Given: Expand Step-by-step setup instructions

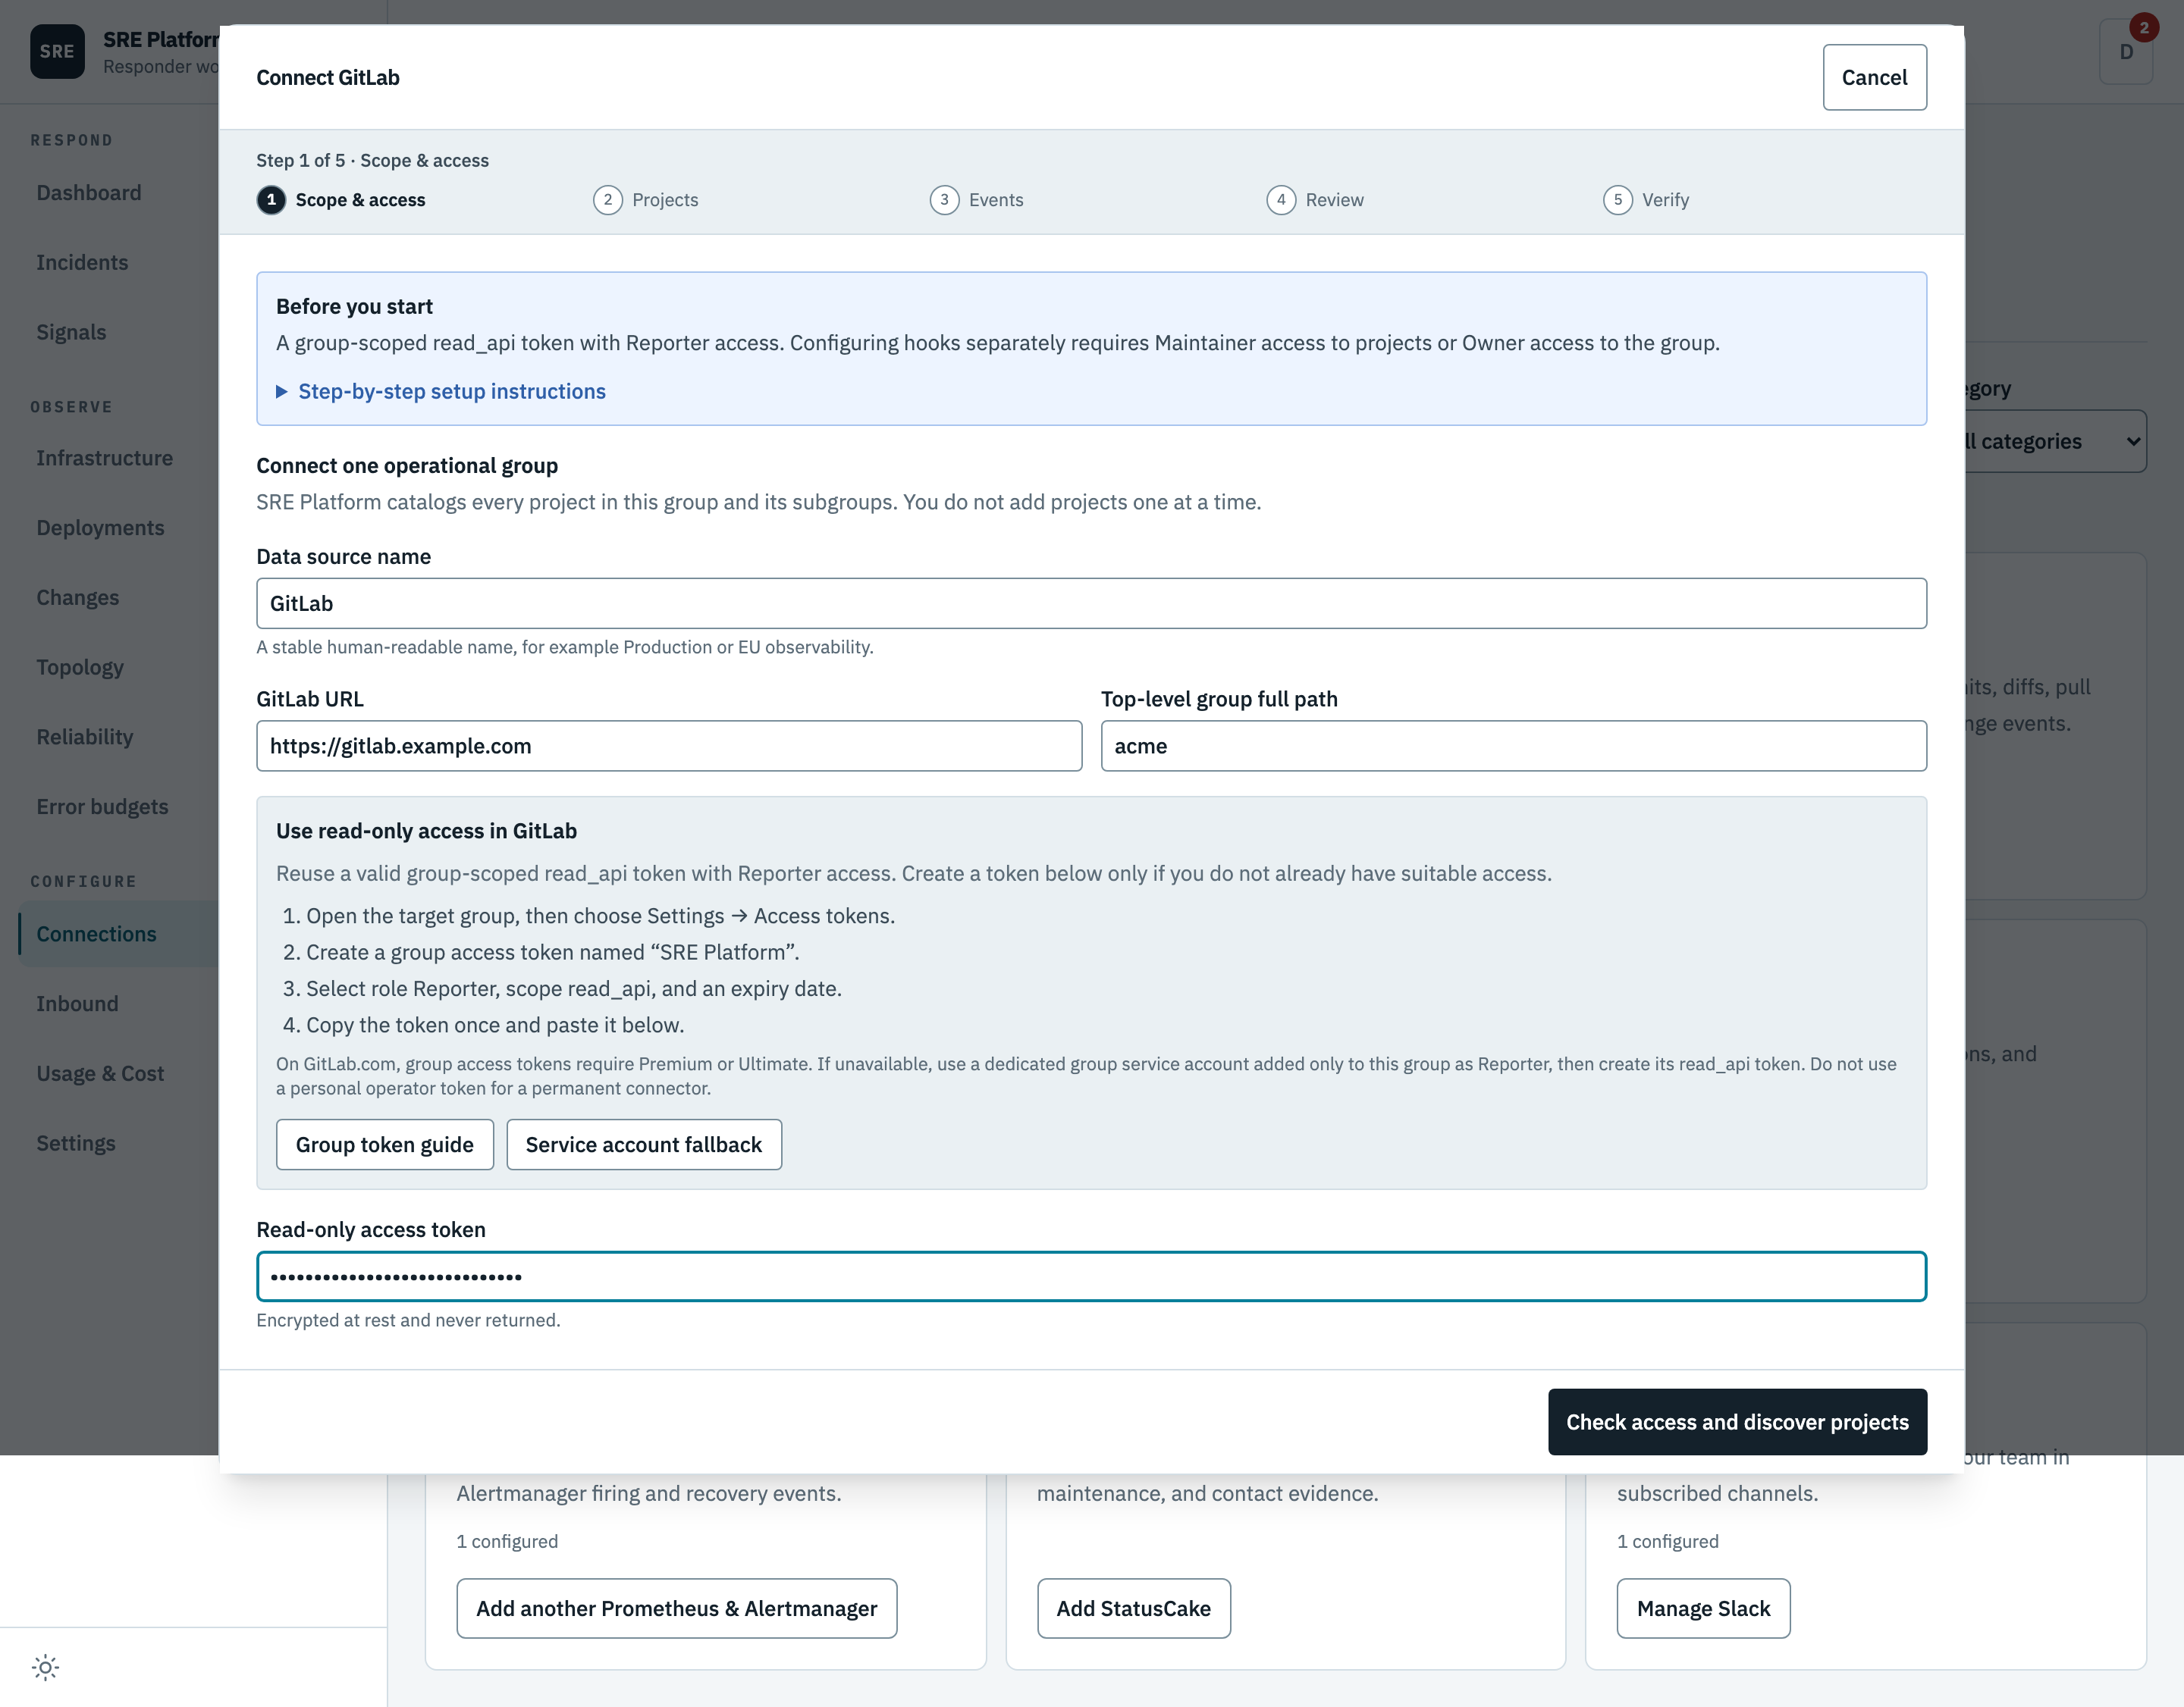Looking at the screenshot, I should pyautogui.click(x=441, y=392).
